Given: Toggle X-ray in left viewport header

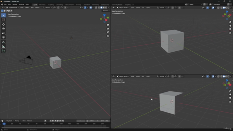Looking at the screenshot, I should click(96, 8).
